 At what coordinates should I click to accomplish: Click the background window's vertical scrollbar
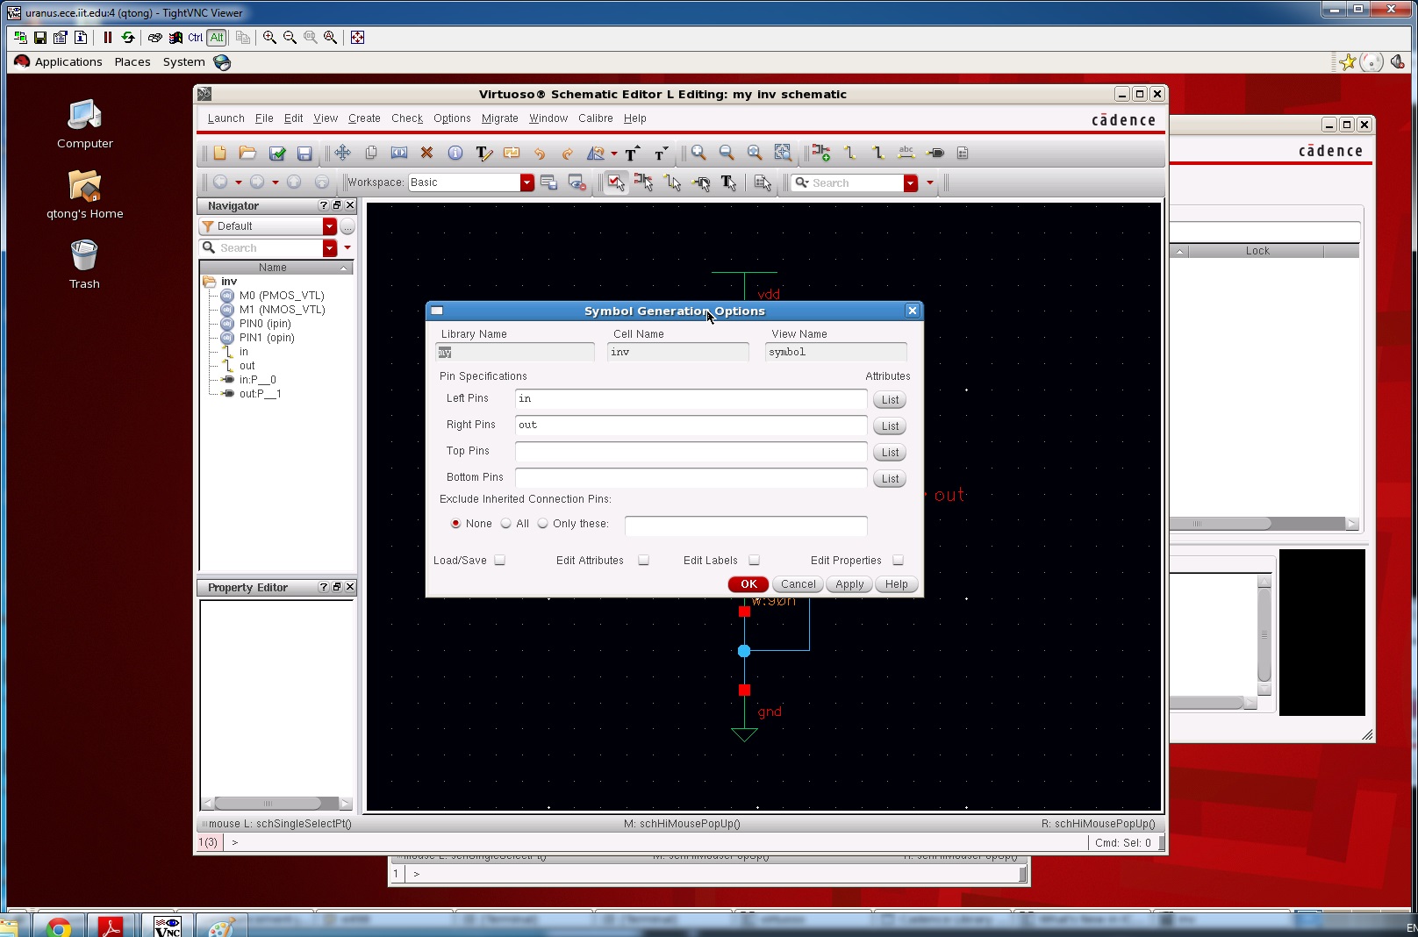click(1264, 635)
